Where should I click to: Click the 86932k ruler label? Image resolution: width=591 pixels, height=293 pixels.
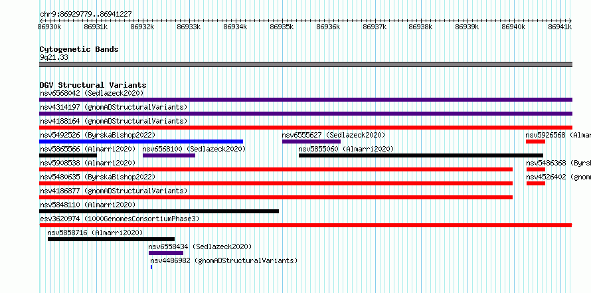(142, 27)
